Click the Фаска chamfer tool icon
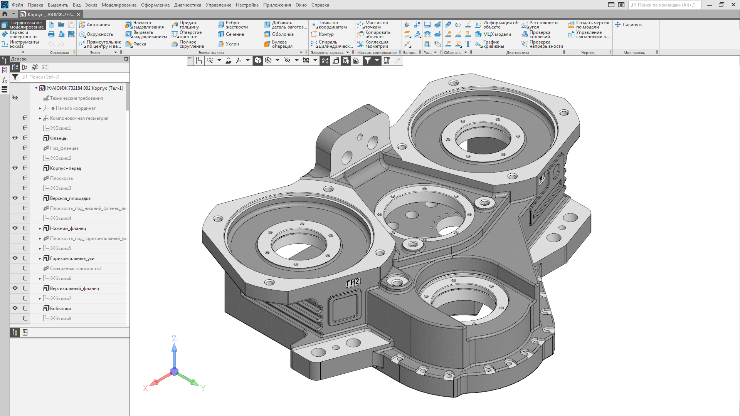The width and height of the screenshot is (740, 416). click(x=129, y=44)
